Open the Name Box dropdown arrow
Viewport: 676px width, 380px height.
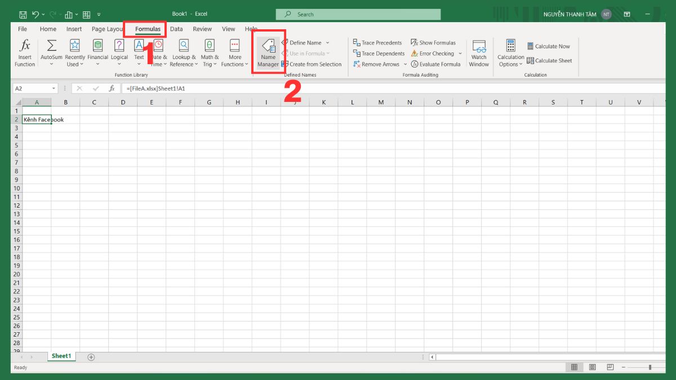click(x=54, y=88)
